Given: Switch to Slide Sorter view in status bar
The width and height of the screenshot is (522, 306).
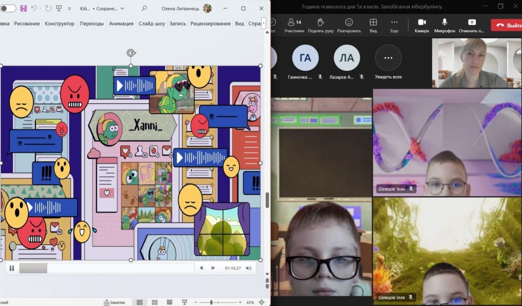Looking at the screenshot, I should 154,302.
